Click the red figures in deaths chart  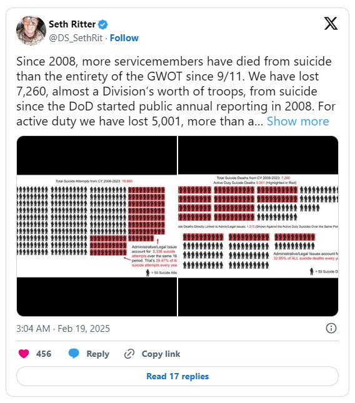coord(237,203)
